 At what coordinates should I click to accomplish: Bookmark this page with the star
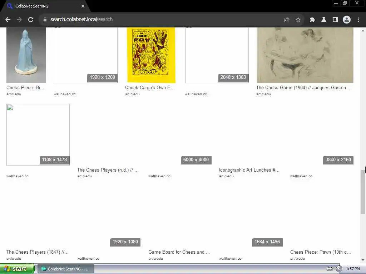click(x=298, y=20)
